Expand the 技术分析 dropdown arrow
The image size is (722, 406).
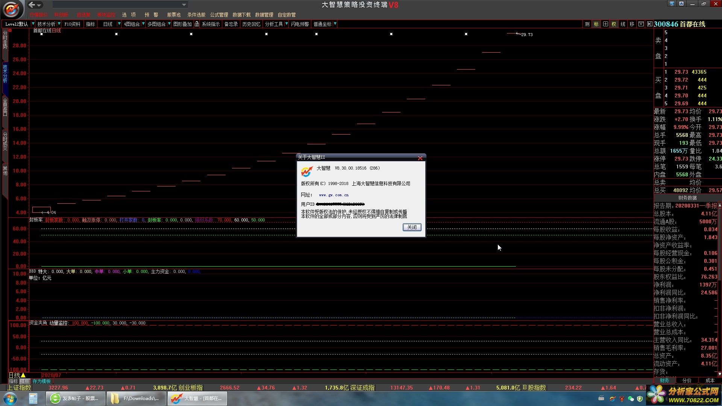[x=59, y=24]
